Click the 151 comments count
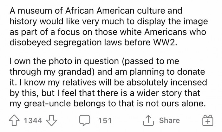The image size is (222, 132). tap(104, 121)
